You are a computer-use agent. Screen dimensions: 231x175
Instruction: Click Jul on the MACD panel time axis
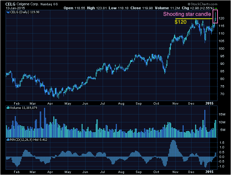click(x=103, y=172)
